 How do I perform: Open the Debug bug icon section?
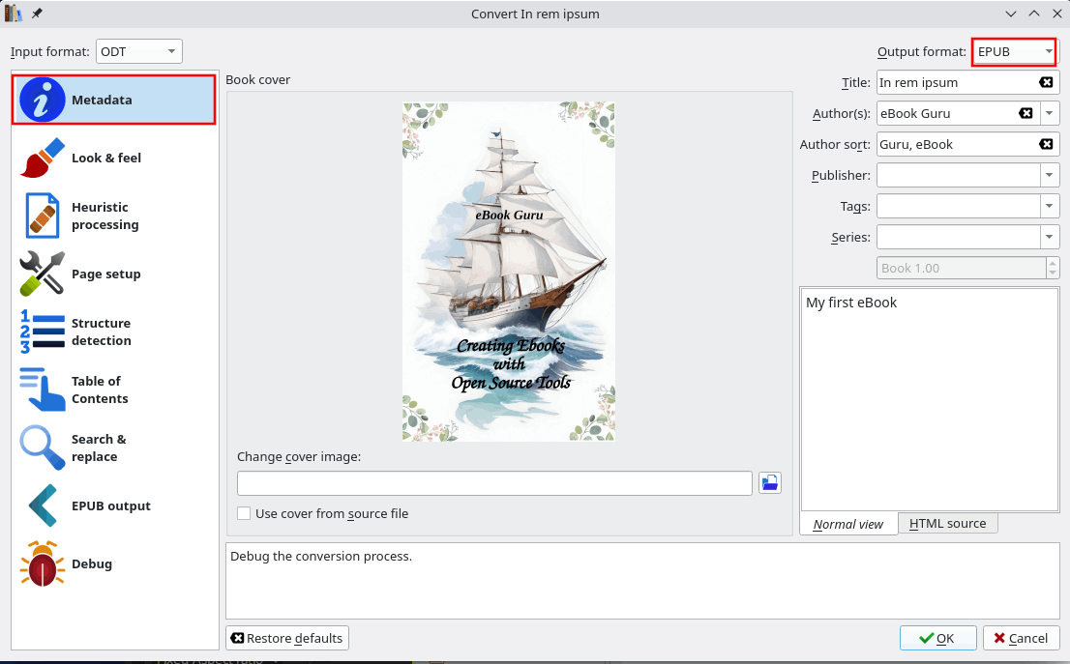pos(43,563)
